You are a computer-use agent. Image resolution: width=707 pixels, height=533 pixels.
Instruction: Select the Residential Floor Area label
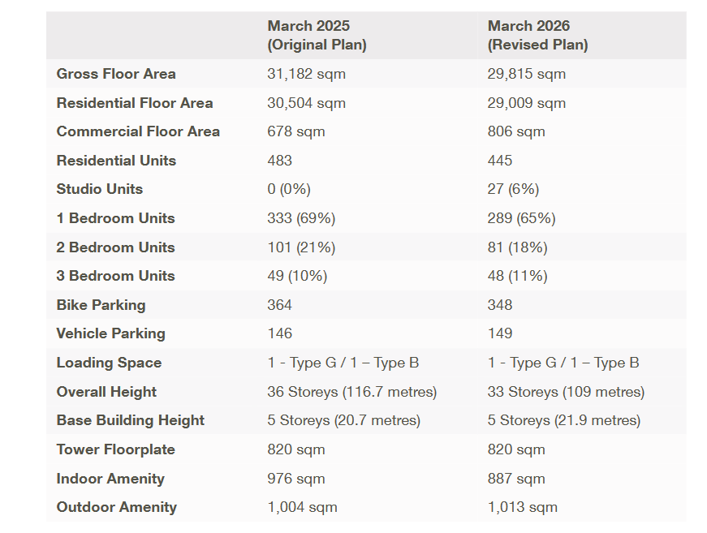coord(135,103)
